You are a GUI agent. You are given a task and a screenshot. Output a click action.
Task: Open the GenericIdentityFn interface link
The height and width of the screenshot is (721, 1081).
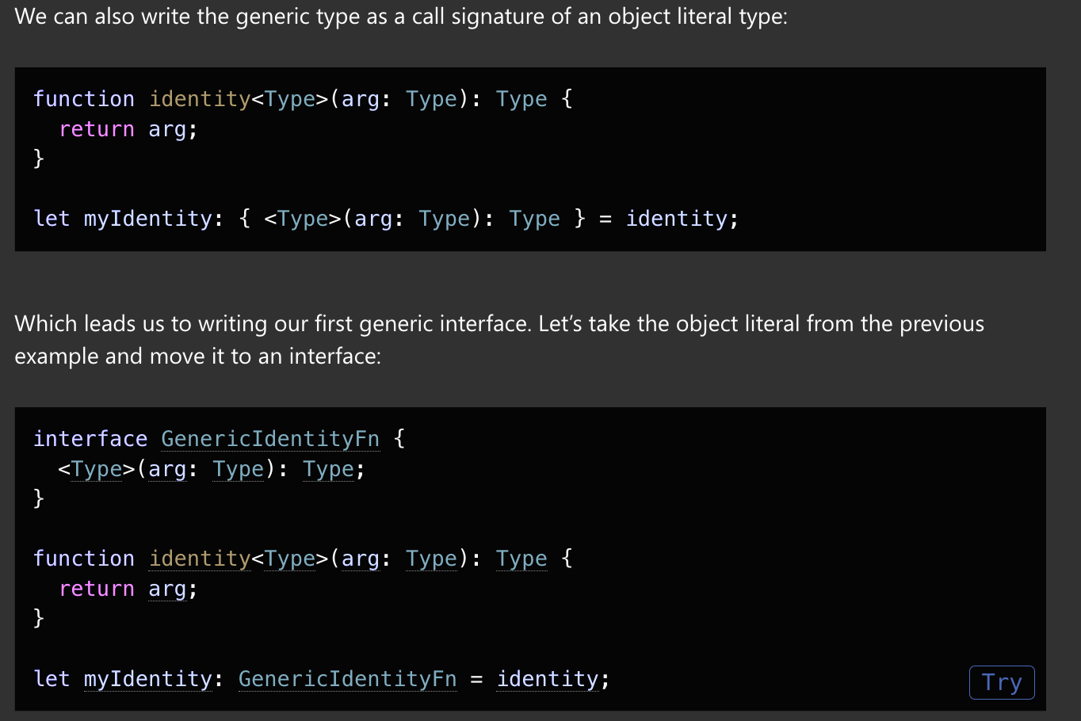pos(269,439)
